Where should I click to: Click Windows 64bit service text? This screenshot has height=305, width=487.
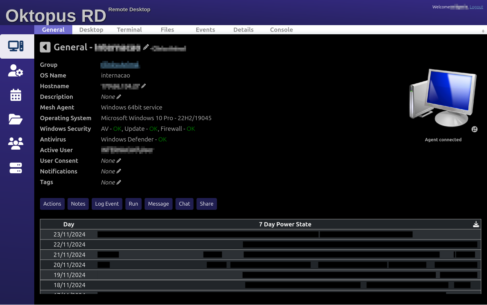(132, 107)
